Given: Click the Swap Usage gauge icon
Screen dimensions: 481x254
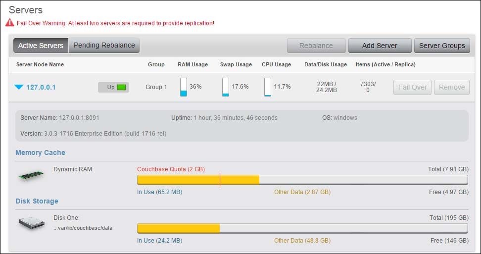Looking at the screenshot, I should coord(226,87).
